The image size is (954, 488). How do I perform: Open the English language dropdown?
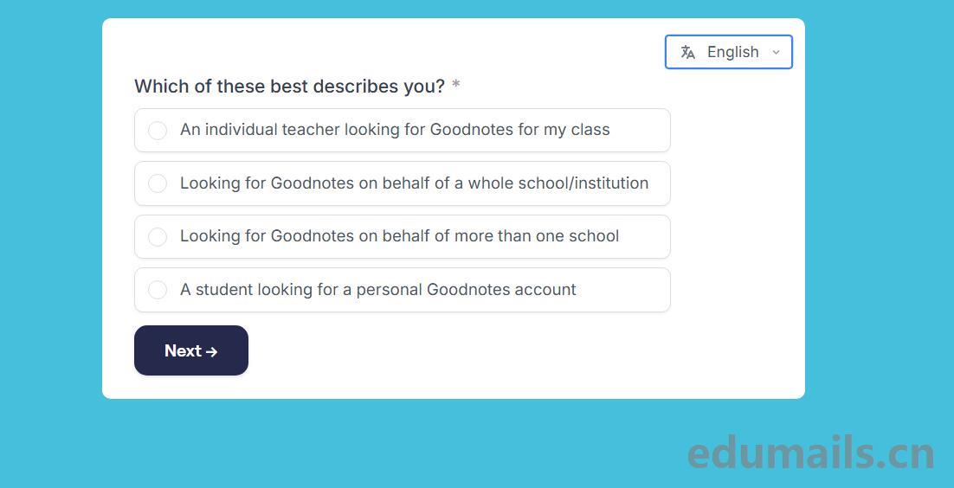(x=728, y=52)
